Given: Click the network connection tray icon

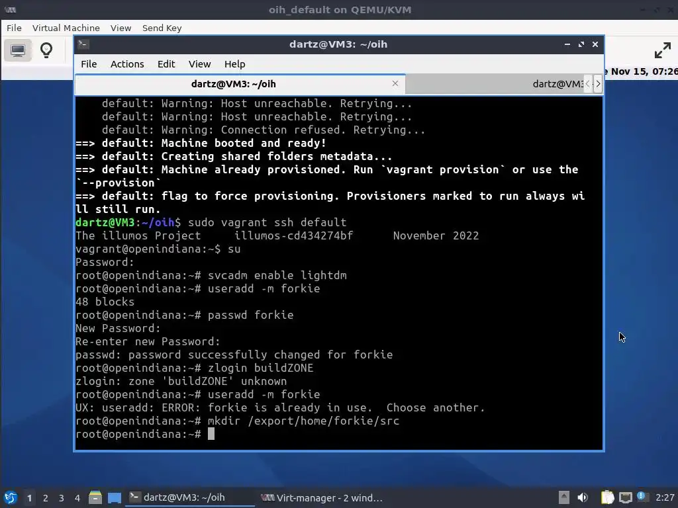Looking at the screenshot, I should click(x=625, y=497).
